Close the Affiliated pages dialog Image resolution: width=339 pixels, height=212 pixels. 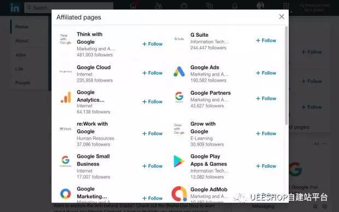[282, 16]
